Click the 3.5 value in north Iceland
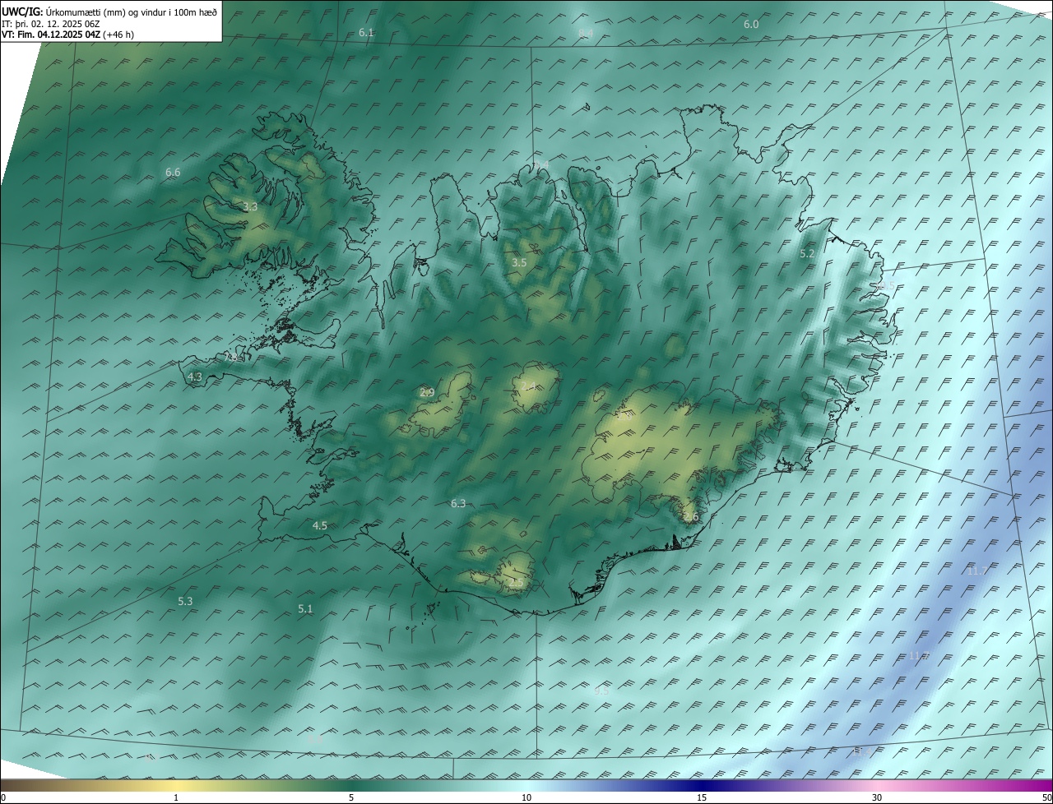This screenshot has height=804, width=1053. tap(518, 263)
